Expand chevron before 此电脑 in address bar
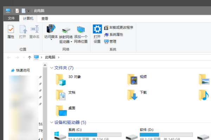 pyautogui.click(x=41, y=57)
